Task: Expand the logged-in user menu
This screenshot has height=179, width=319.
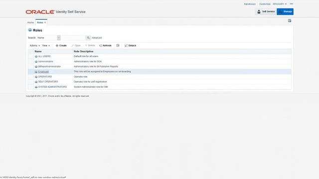Action: click(280, 4)
